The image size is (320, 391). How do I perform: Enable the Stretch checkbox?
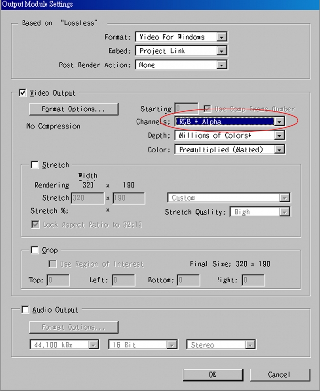(35, 165)
